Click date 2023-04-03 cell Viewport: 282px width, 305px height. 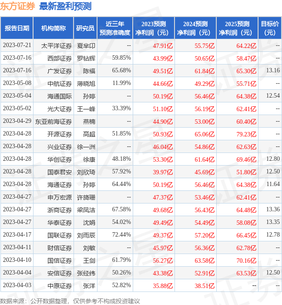[17, 285]
